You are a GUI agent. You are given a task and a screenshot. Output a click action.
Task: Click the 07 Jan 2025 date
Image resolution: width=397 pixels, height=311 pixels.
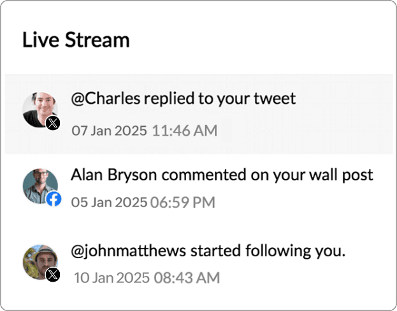click(x=110, y=131)
